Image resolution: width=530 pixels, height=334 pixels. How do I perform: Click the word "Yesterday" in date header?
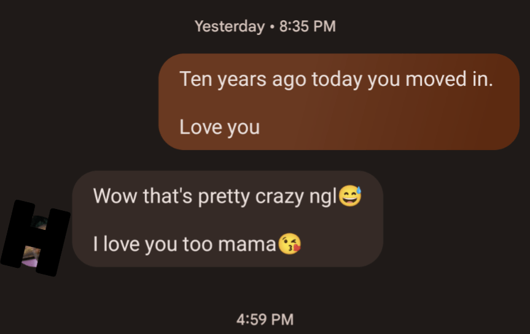click(229, 26)
